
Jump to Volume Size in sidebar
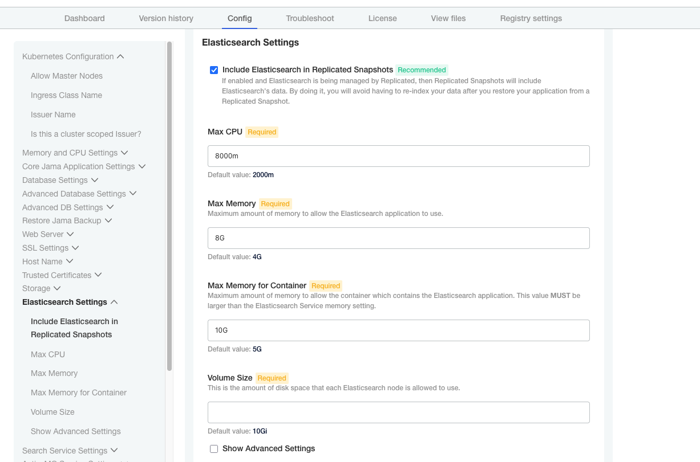tap(52, 412)
